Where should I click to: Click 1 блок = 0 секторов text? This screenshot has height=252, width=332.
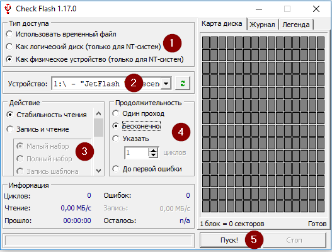232,224
